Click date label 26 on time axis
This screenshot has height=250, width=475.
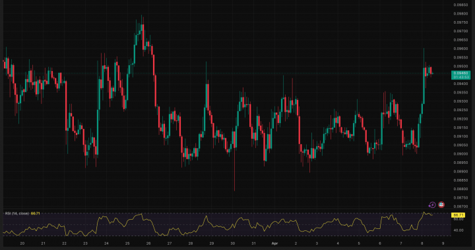click(148, 243)
